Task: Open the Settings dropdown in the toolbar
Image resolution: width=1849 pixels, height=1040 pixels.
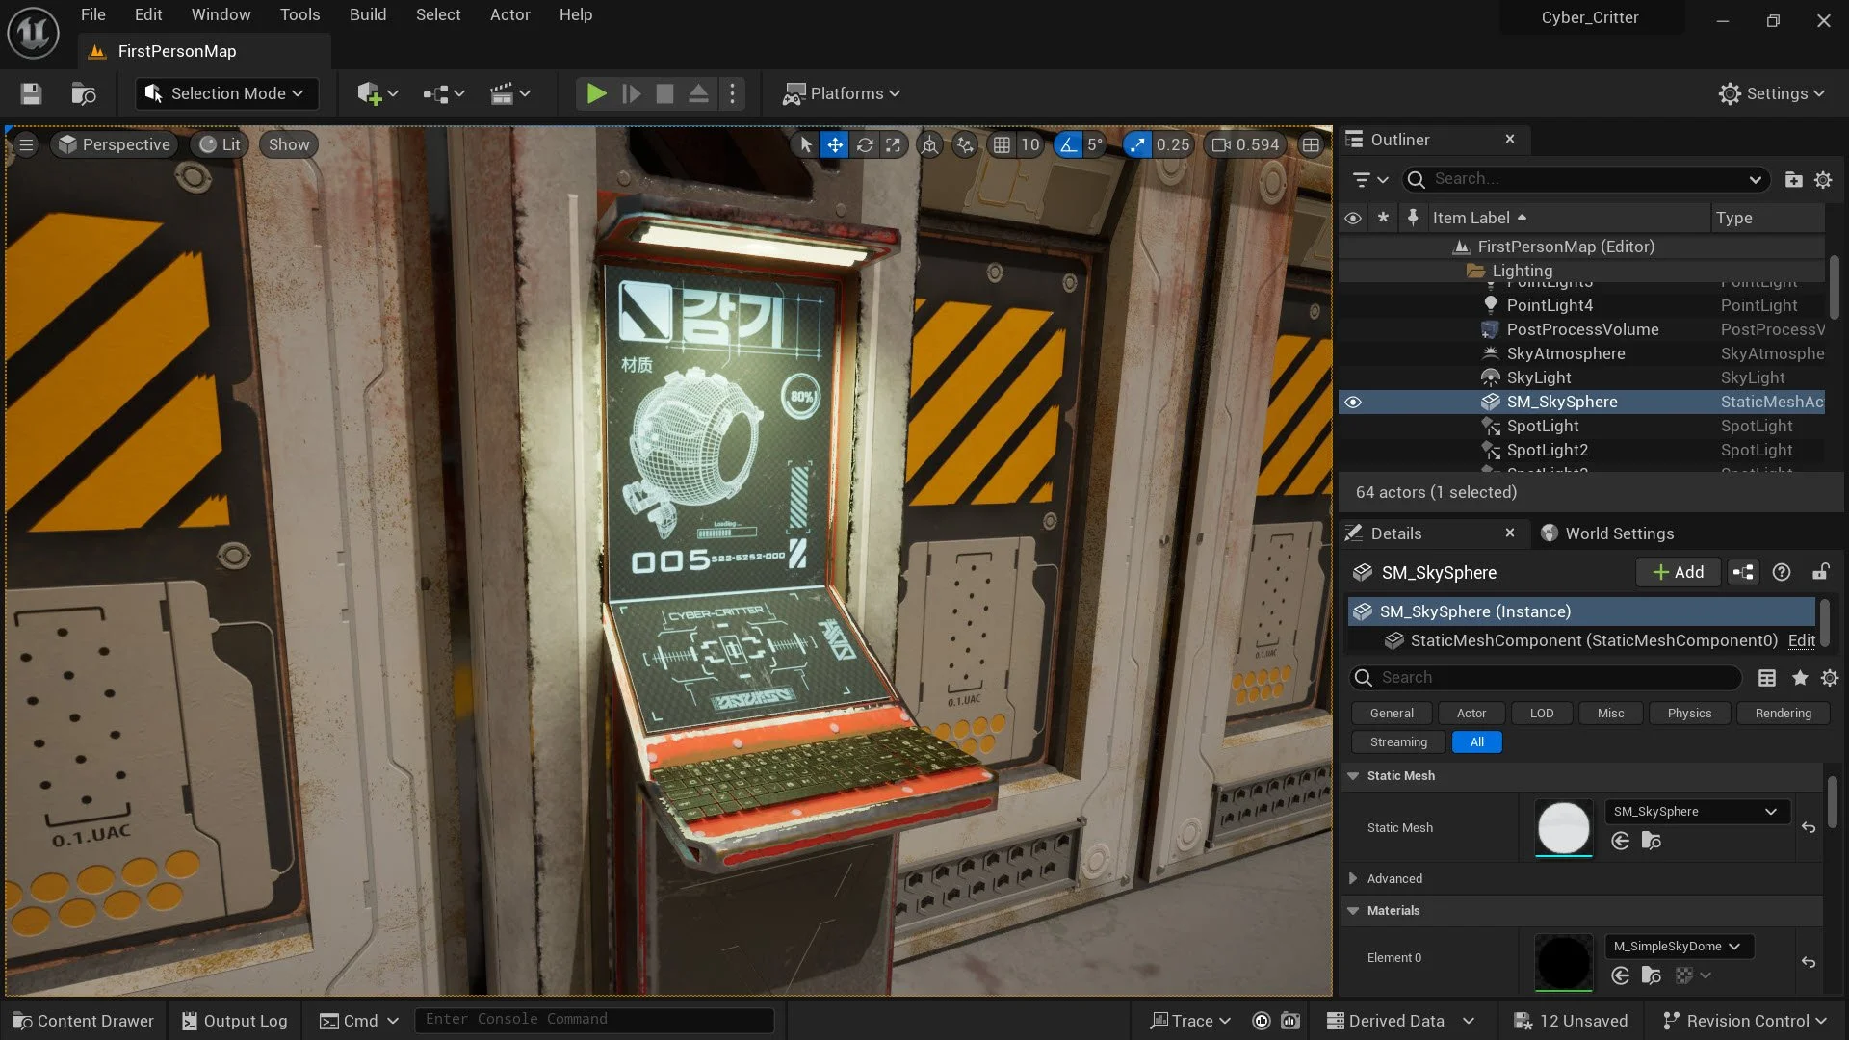Action: click(1771, 93)
